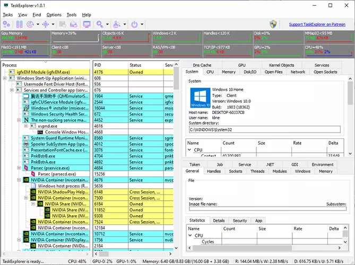355x265 pixels.
Task: Click the Windows host process document icon
Action: (33, 186)
